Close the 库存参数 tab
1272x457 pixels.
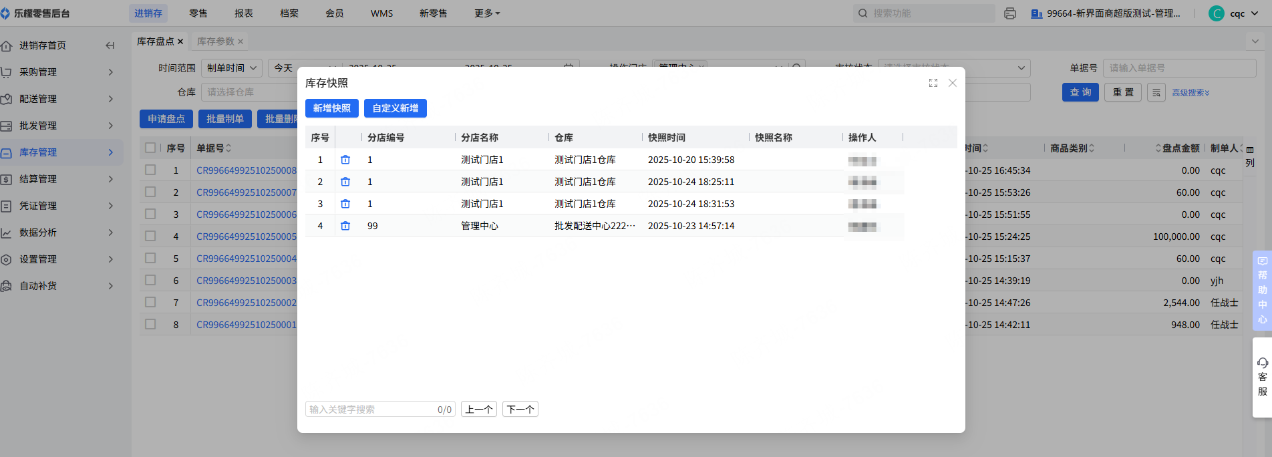(x=241, y=41)
